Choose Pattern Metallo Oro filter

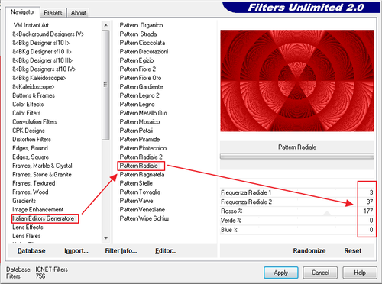pyautogui.click(x=144, y=113)
